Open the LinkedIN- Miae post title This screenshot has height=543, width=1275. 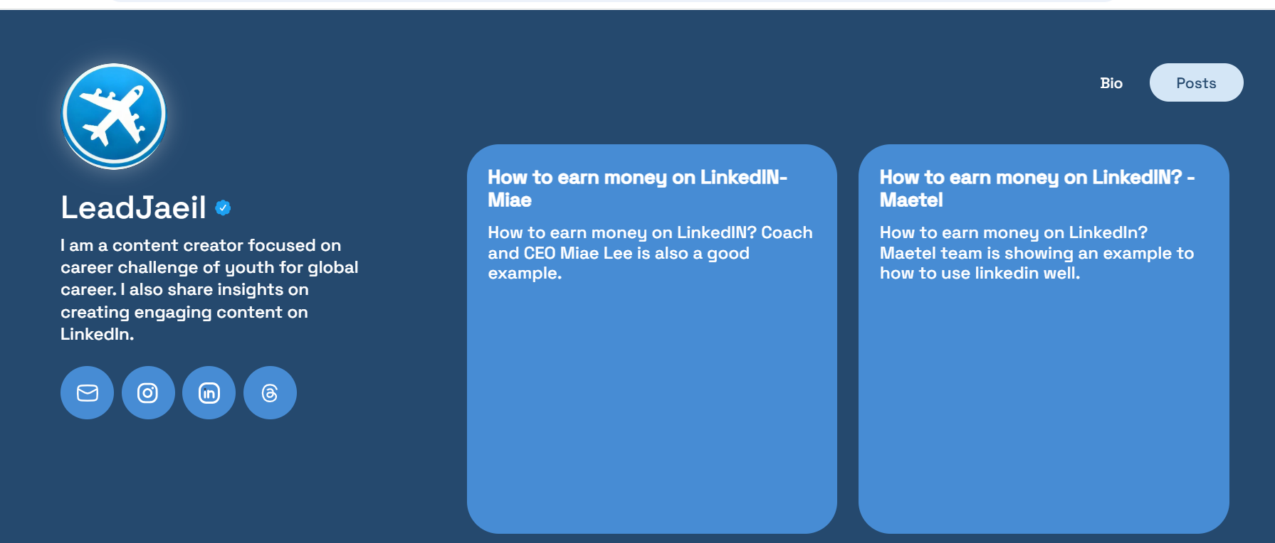pos(637,188)
